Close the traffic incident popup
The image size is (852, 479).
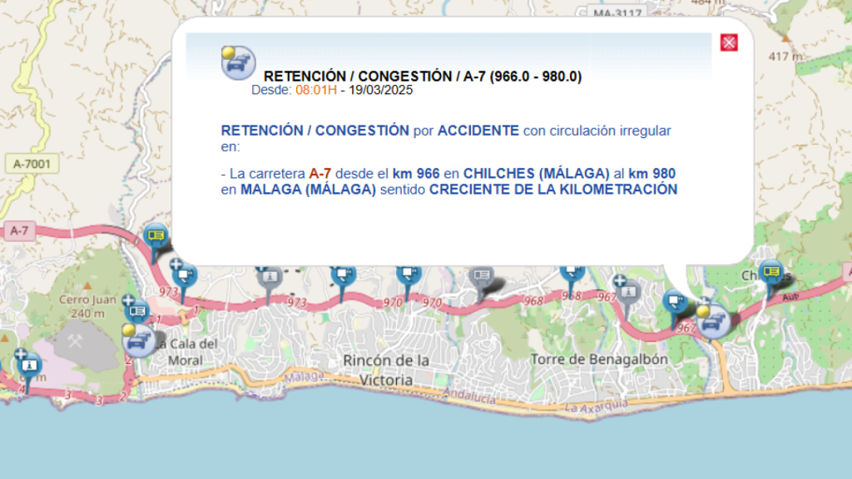tap(729, 42)
